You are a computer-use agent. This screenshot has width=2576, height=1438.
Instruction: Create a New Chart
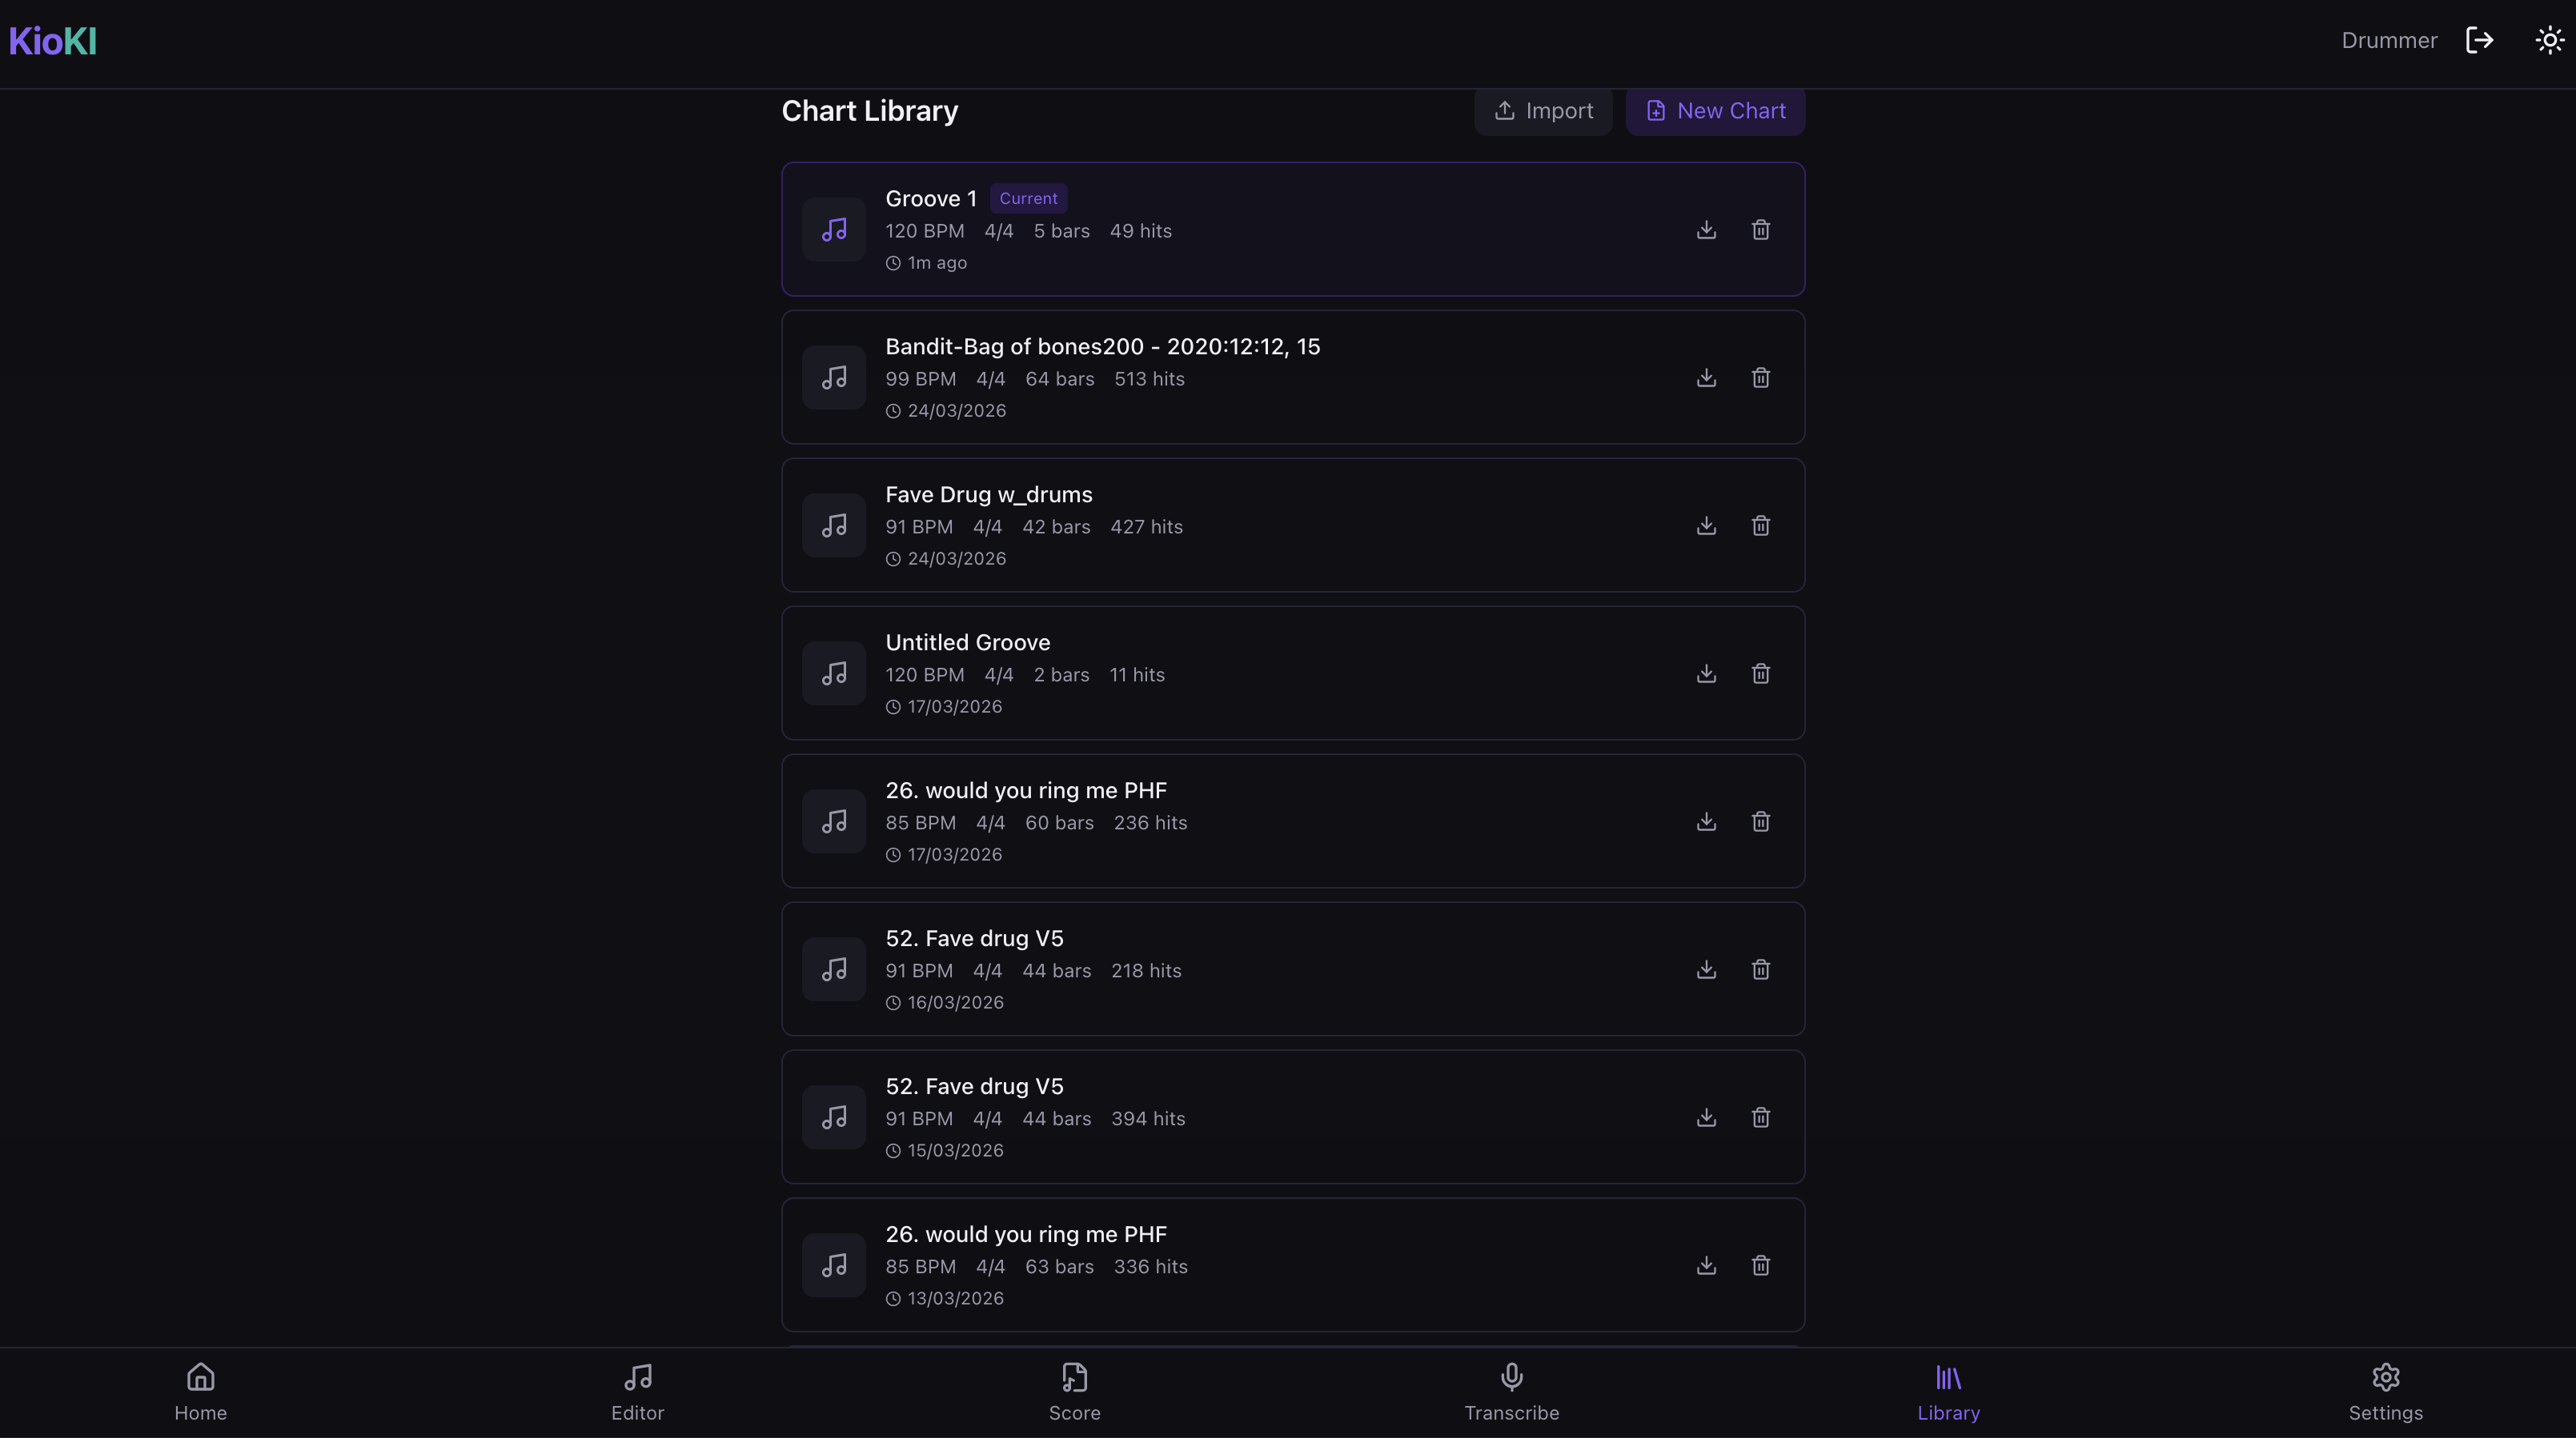pyautogui.click(x=1715, y=111)
